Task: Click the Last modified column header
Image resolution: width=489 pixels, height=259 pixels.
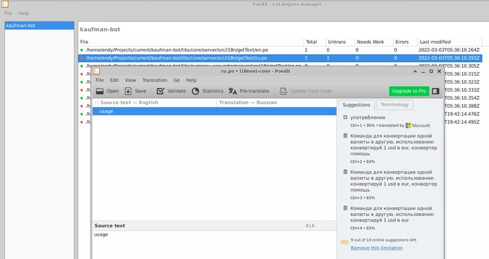Action: [450, 42]
